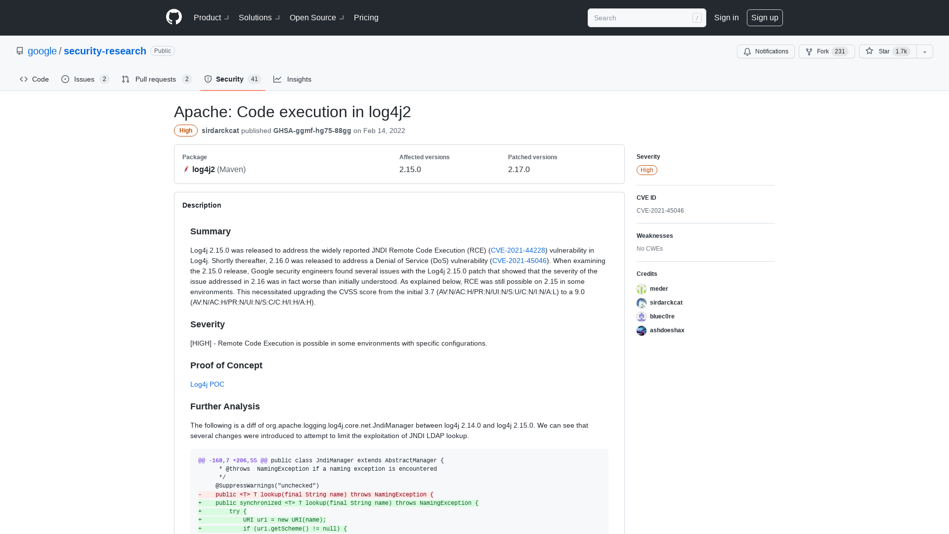
Task: Click the Summary heading
Action: tap(211, 231)
